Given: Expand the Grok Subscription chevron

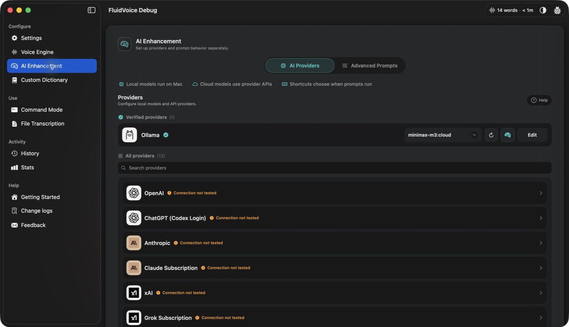Looking at the screenshot, I should click(x=541, y=318).
